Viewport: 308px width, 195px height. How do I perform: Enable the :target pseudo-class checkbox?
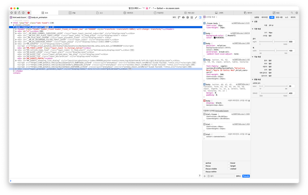pyautogui.click(x=229, y=166)
